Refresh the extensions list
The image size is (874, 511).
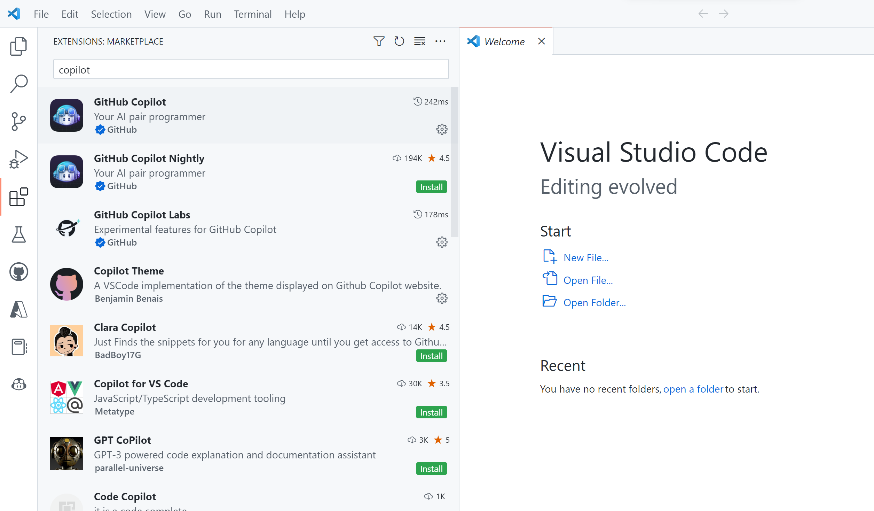point(399,41)
